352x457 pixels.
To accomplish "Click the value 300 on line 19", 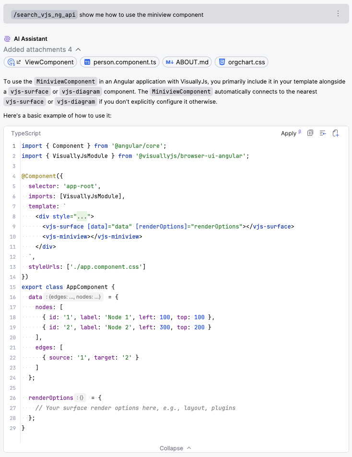I will pyautogui.click(x=165, y=327).
